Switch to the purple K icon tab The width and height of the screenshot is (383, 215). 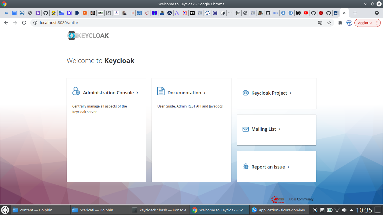[69, 13]
